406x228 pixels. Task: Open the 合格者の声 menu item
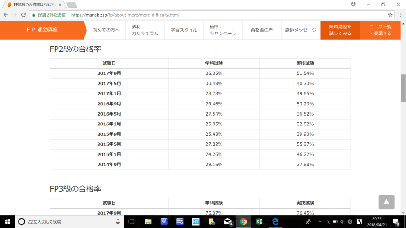pyautogui.click(x=262, y=30)
